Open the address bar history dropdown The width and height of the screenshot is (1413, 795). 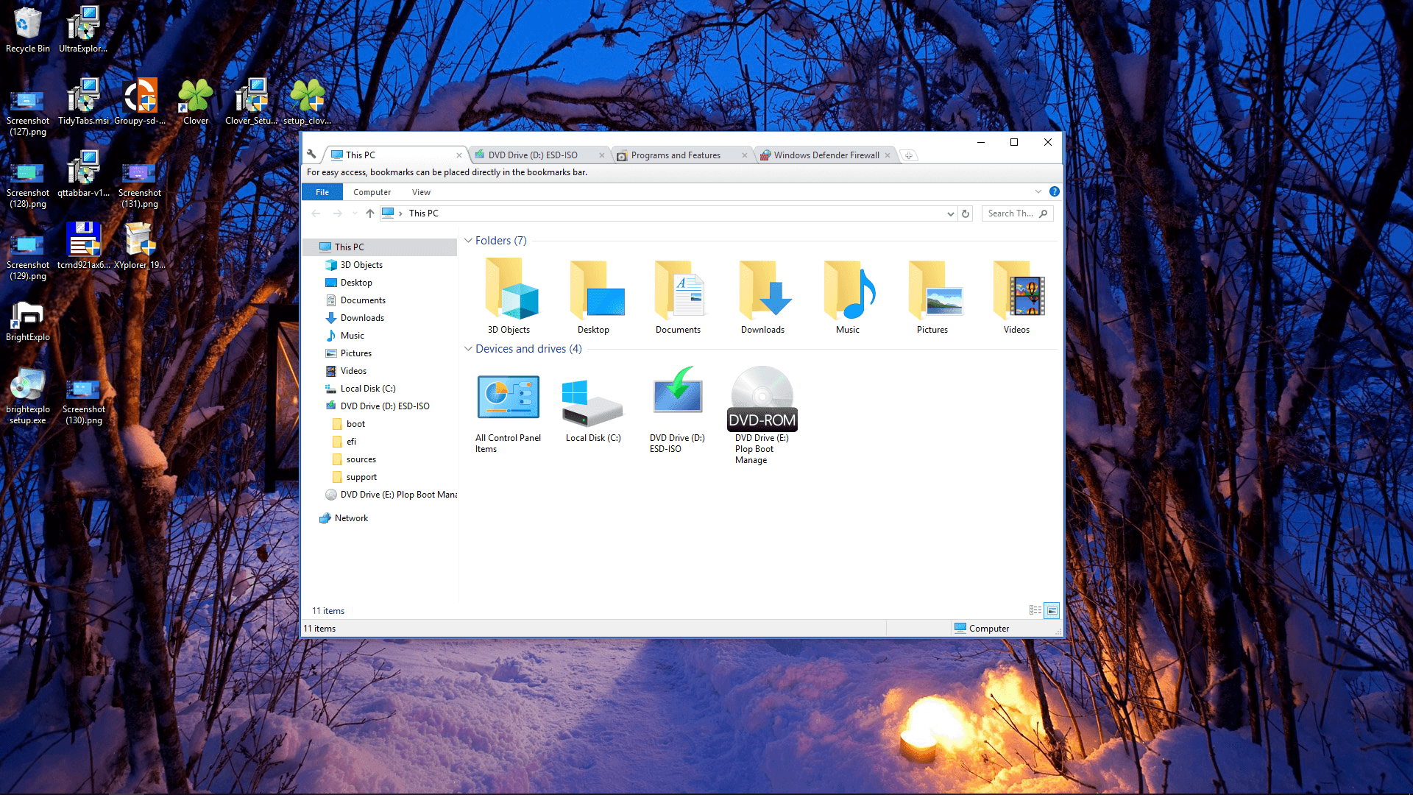(x=950, y=213)
